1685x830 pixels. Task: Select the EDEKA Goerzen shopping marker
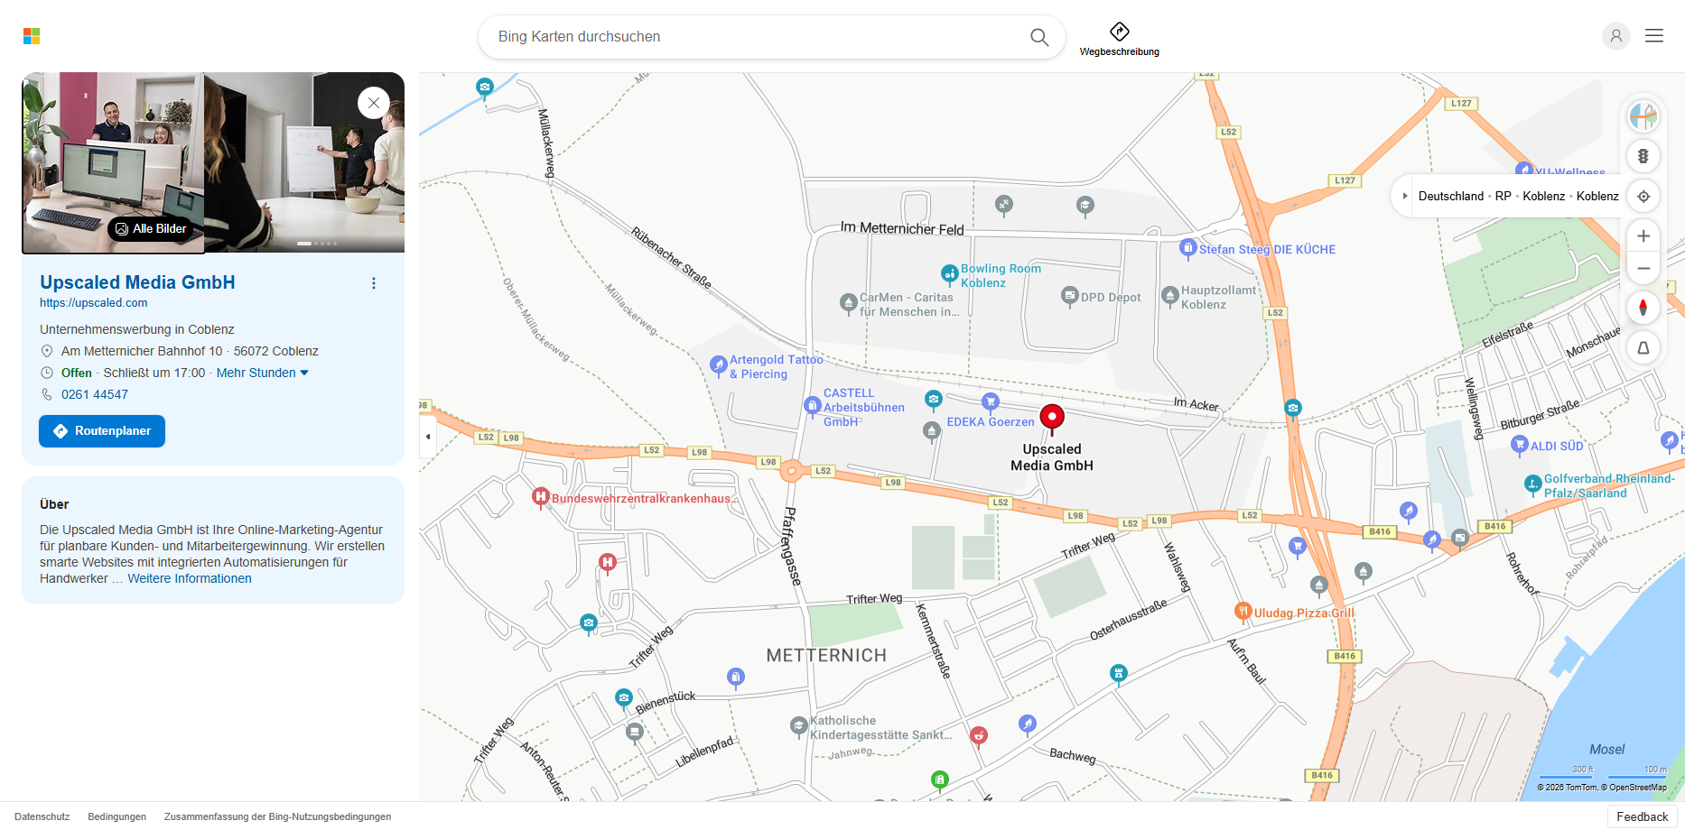pyautogui.click(x=991, y=401)
